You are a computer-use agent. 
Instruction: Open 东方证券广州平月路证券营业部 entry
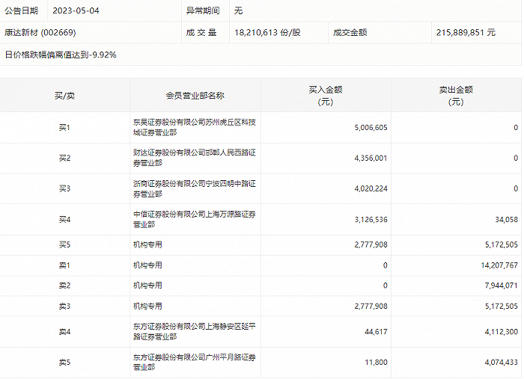click(x=195, y=362)
